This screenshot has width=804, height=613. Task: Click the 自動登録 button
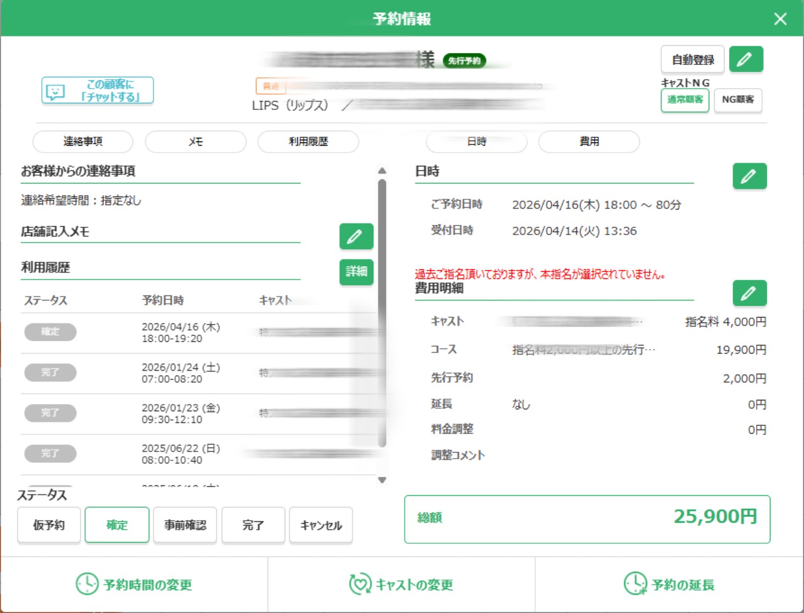pyautogui.click(x=693, y=59)
